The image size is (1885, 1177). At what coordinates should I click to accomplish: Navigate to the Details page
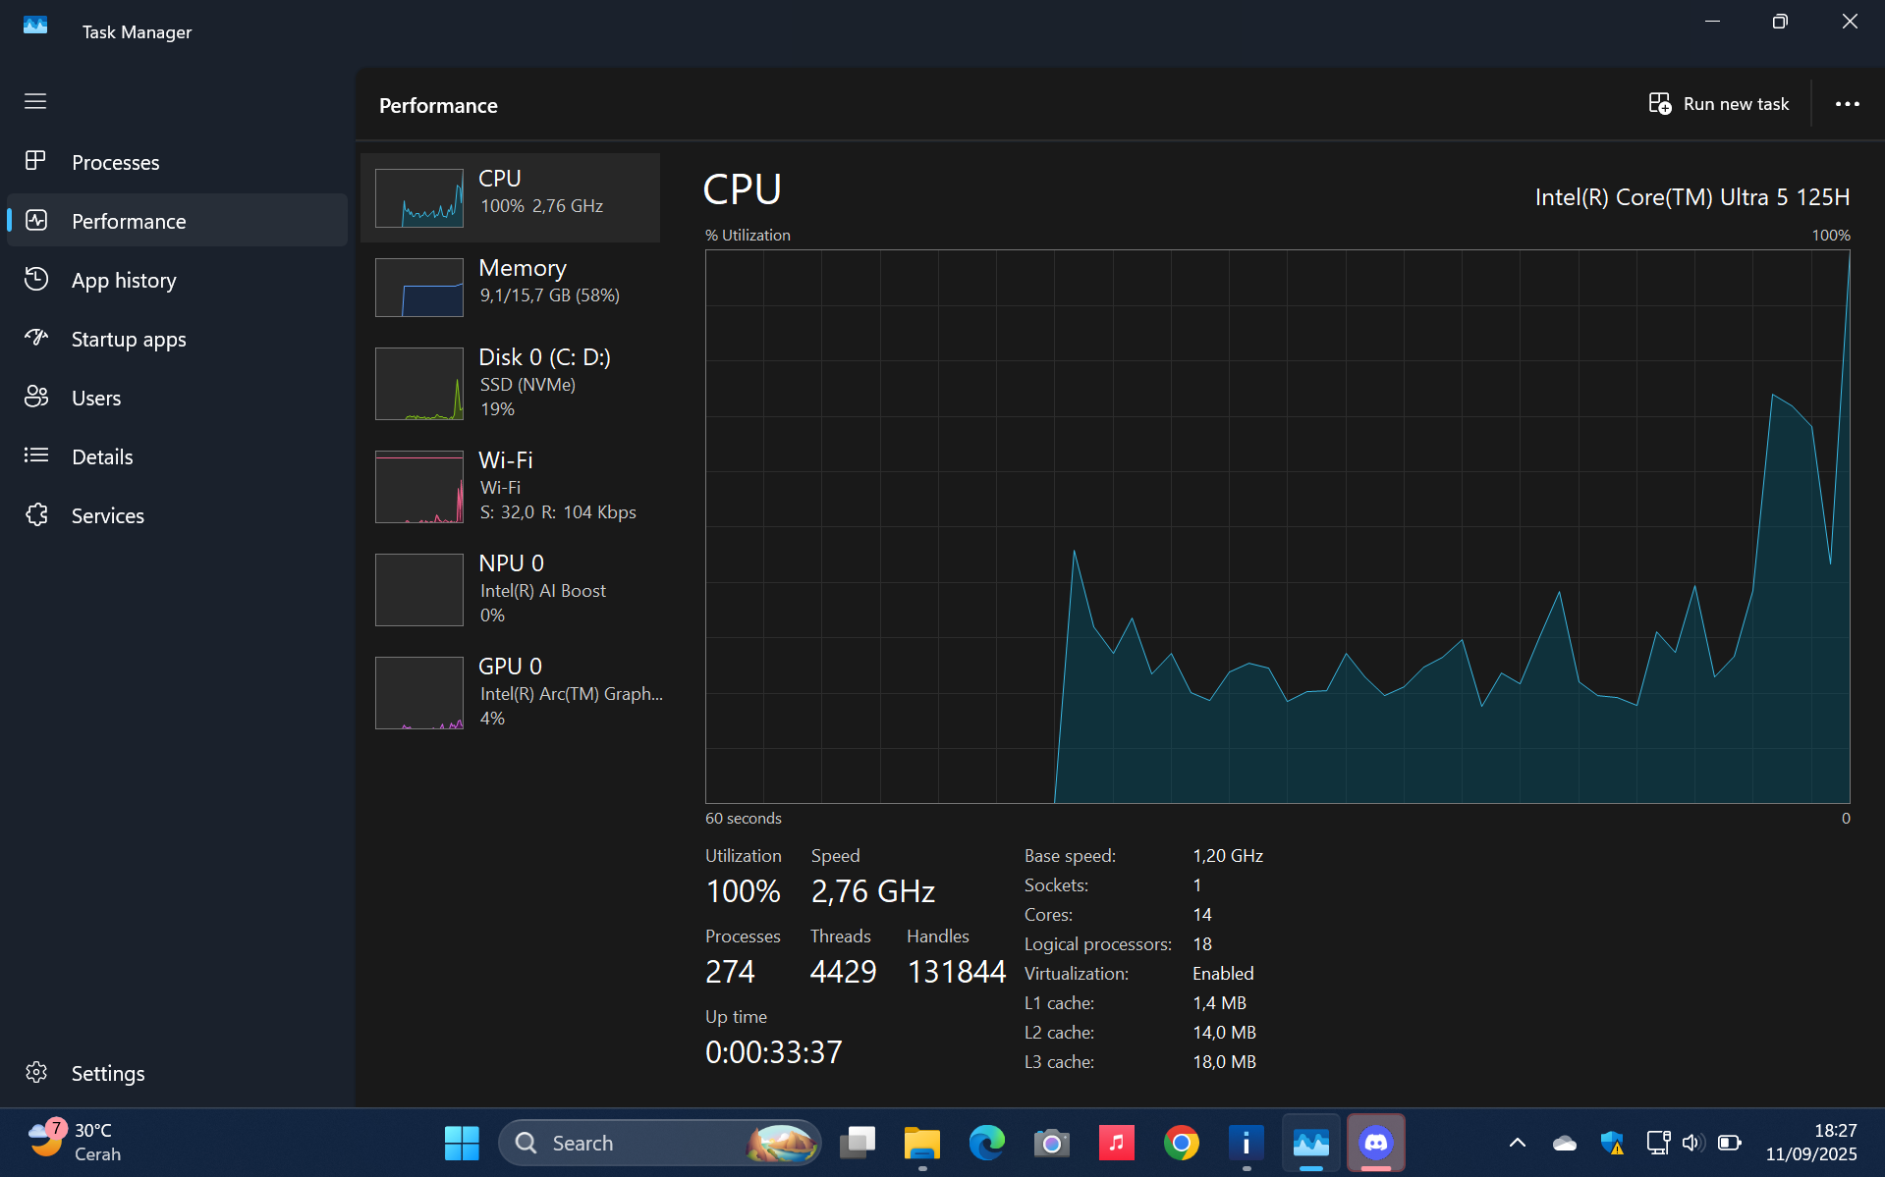point(178,456)
